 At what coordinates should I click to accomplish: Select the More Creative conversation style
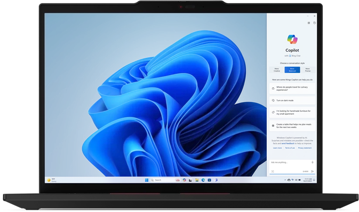[276, 70]
